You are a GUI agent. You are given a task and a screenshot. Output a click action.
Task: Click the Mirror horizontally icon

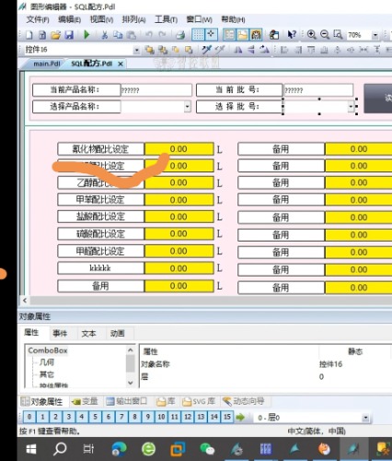pos(237,50)
